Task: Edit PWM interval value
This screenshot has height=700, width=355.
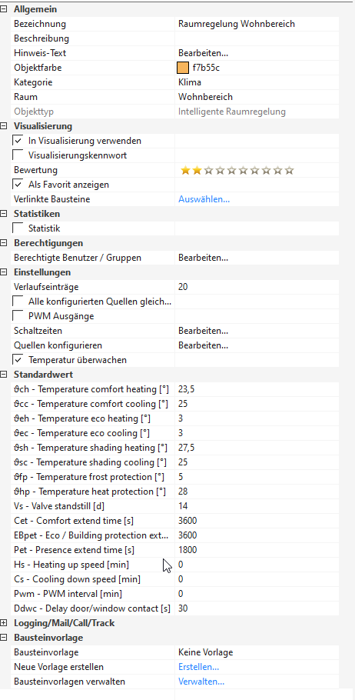Action: click(x=257, y=594)
